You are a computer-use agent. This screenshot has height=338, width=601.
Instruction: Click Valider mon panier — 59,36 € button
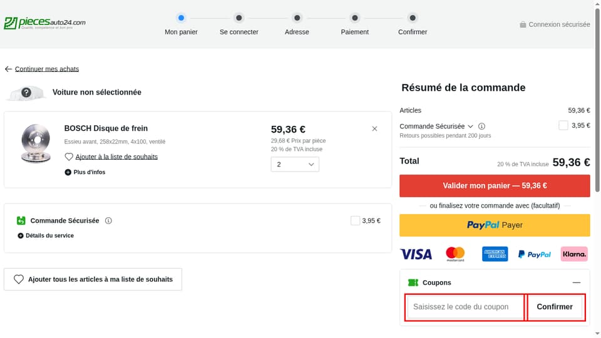495,186
